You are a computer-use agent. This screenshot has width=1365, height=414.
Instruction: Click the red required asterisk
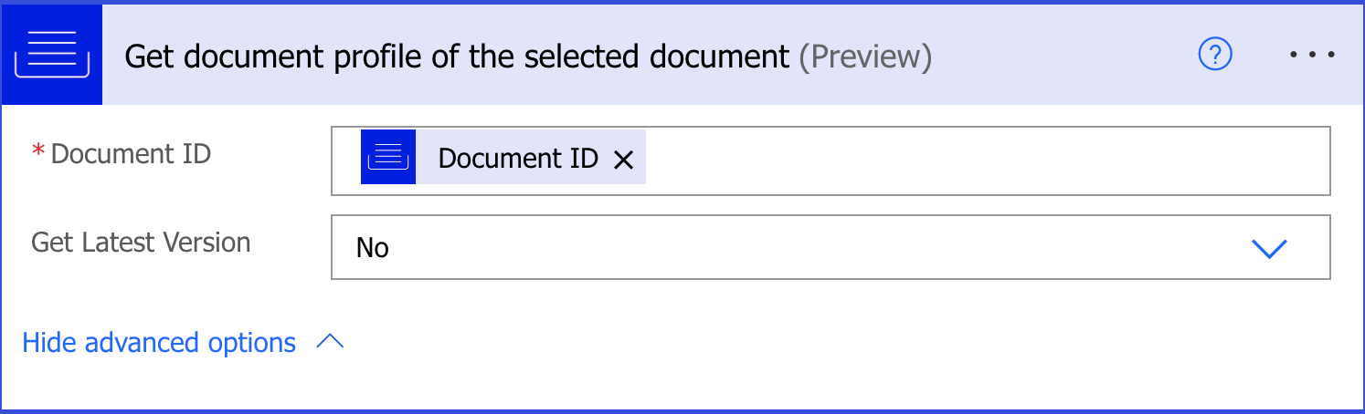[38, 152]
